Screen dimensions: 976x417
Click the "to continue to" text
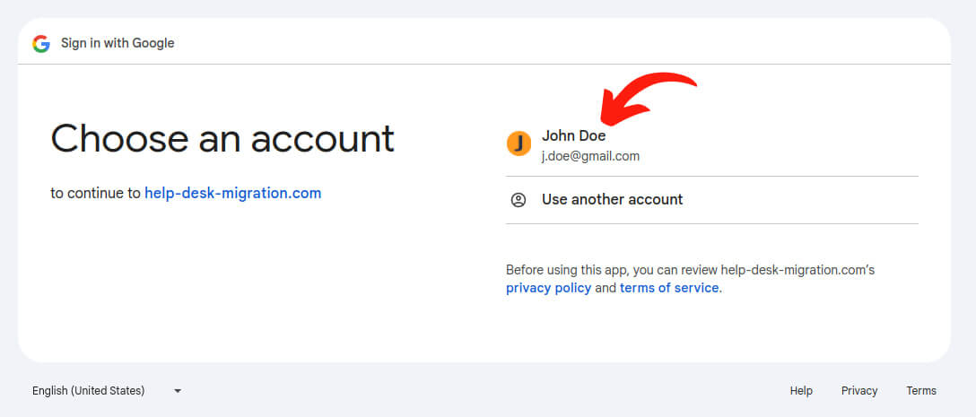point(95,193)
